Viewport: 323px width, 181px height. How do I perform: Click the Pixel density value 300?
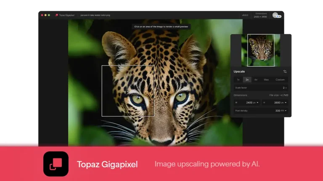tap(278, 111)
